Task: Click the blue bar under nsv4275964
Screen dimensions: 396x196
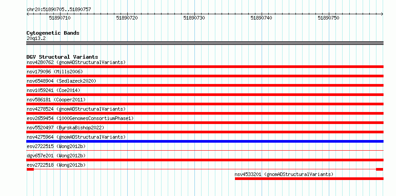Action: 205,141
